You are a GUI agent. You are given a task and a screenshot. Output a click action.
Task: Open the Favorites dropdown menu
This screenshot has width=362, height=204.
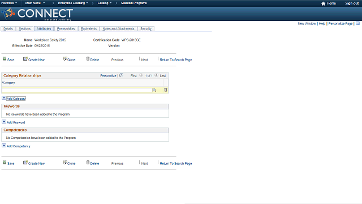[9, 3]
